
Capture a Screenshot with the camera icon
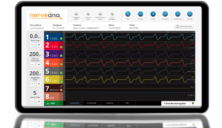pyautogui.click(x=177, y=14)
